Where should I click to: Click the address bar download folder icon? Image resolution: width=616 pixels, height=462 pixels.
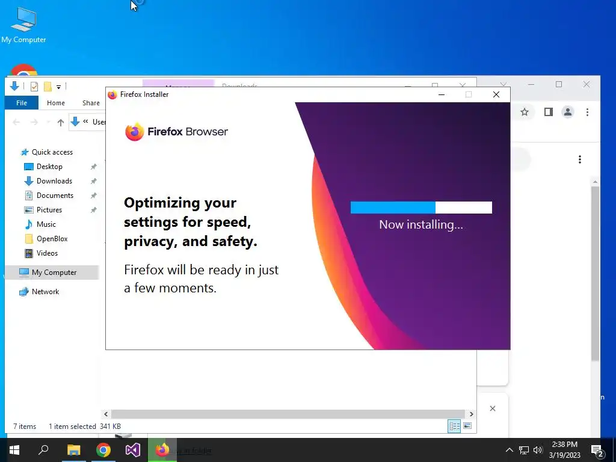pos(75,122)
